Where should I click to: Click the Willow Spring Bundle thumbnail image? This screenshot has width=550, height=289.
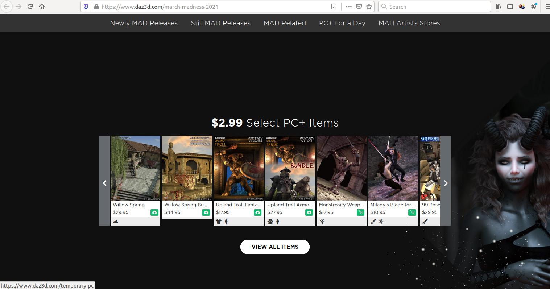(187, 168)
